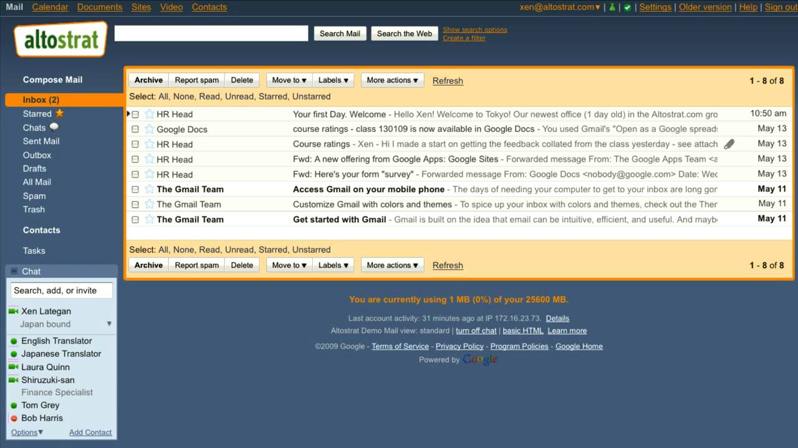The height and width of the screenshot is (448, 798).
Task: Click the Add Contact link in chat
Action: [90, 432]
